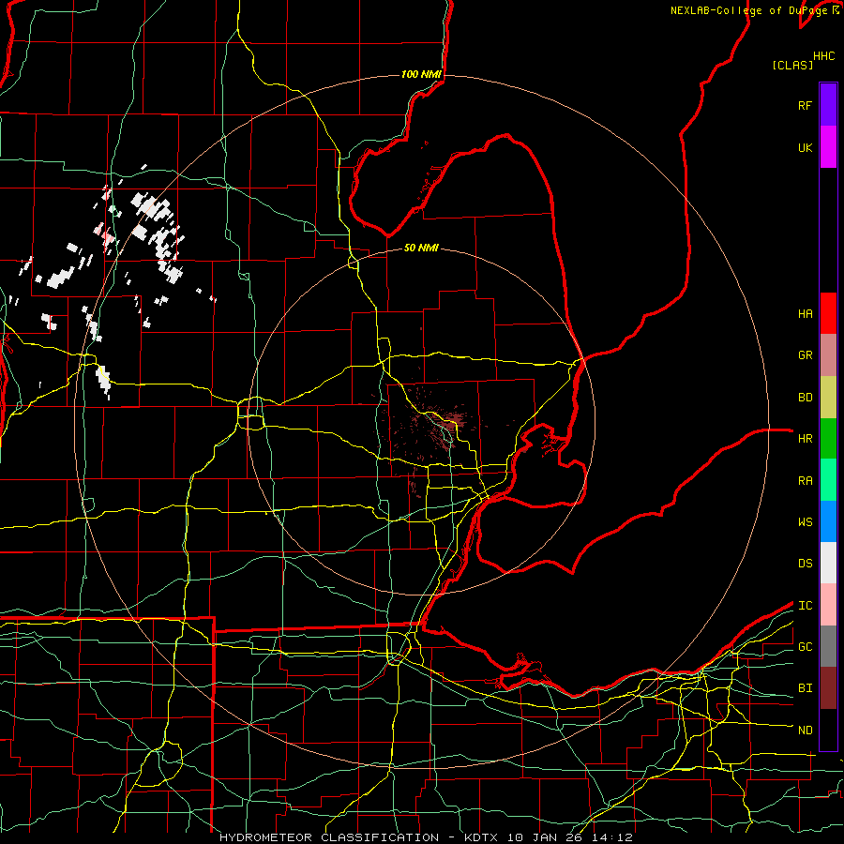
Task: Click the GC legend label
Action: 805,647
